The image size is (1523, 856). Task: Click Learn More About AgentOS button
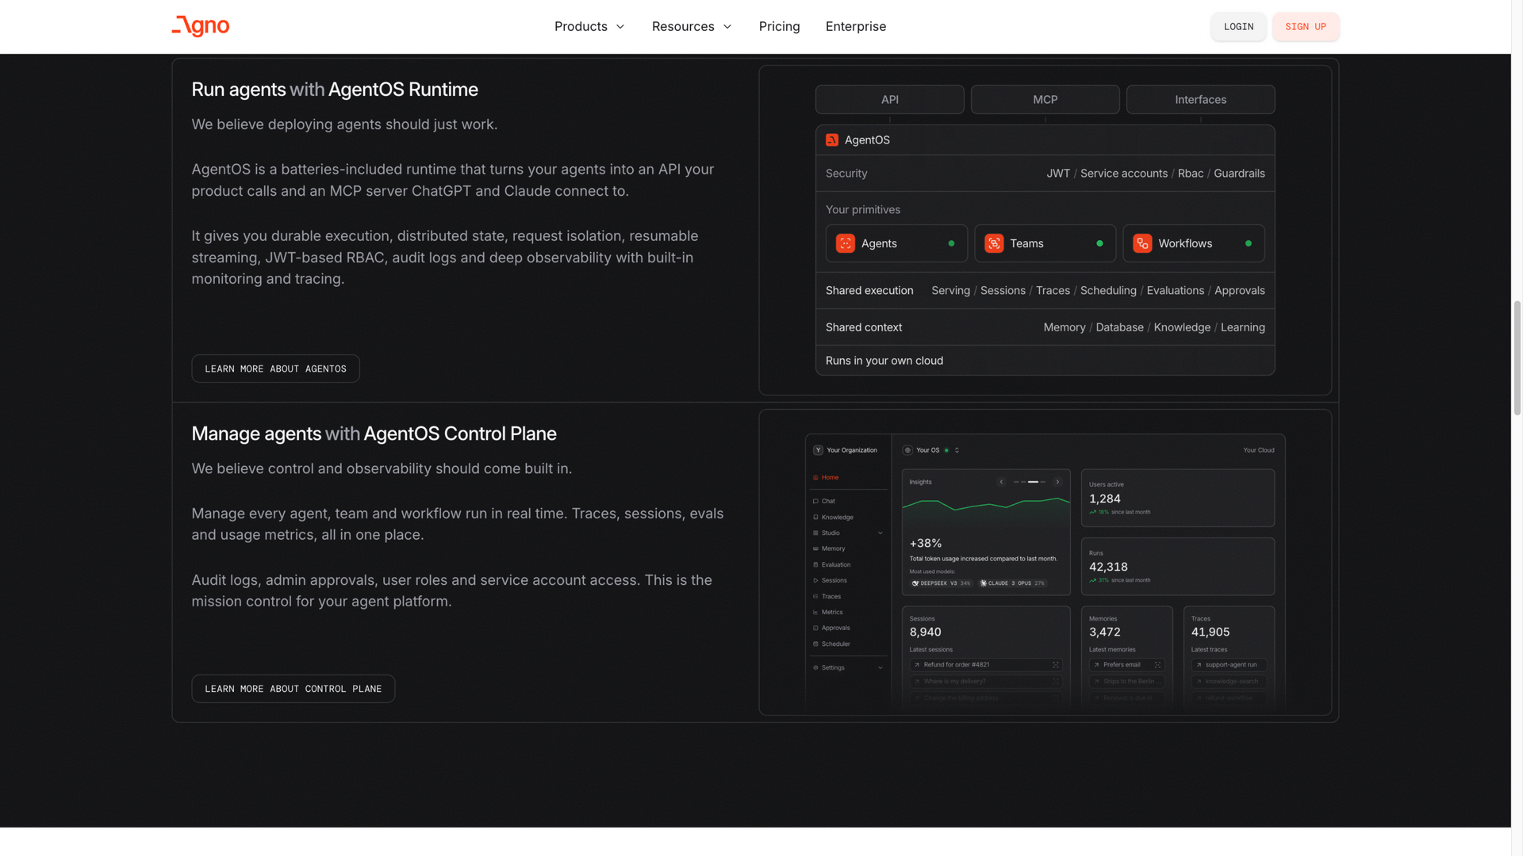click(x=275, y=369)
